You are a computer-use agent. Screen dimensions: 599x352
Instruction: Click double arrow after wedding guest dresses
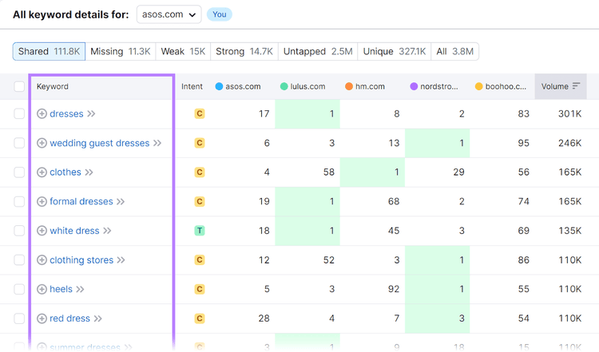[157, 143]
